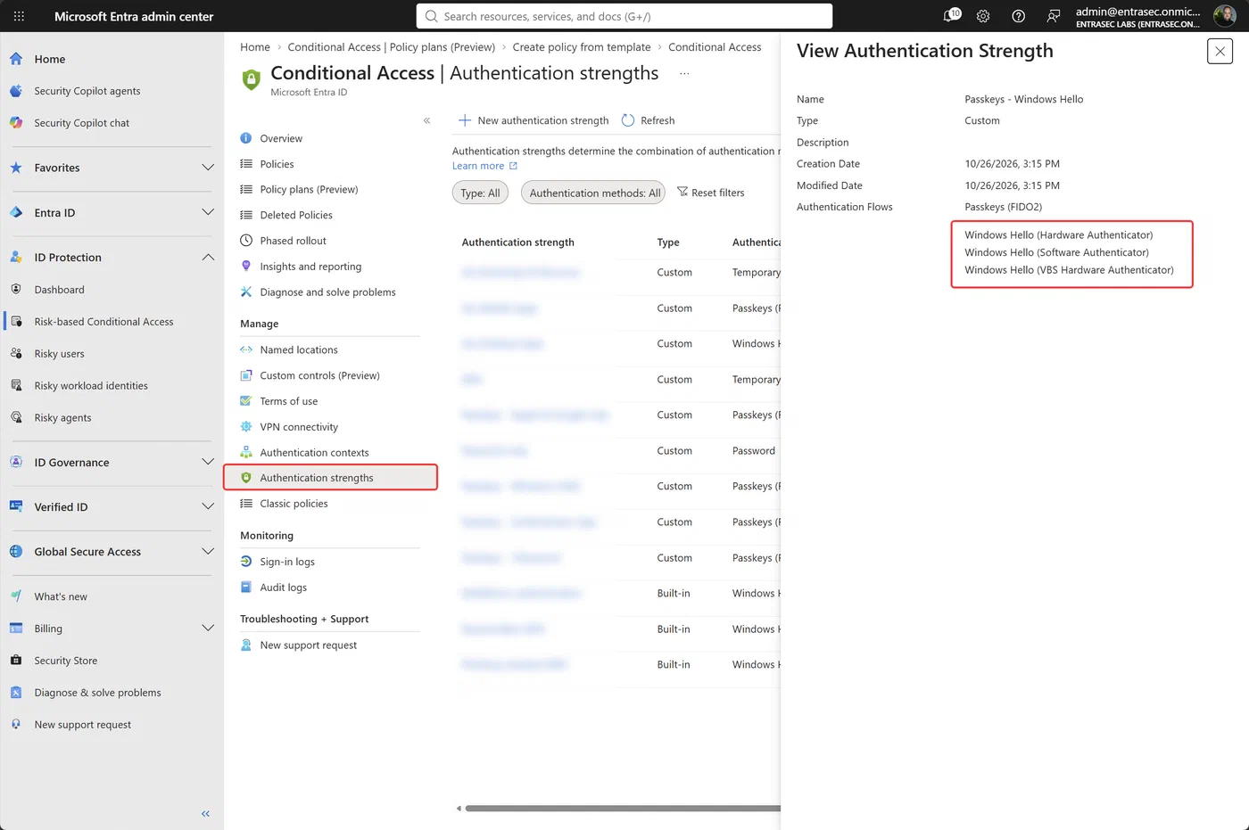Image resolution: width=1249 pixels, height=830 pixels.
Task: Click the horizontal scrollbar under table
Action: [623, 809]
